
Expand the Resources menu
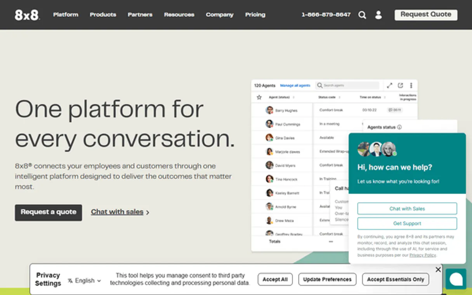[x=179, y=15]
